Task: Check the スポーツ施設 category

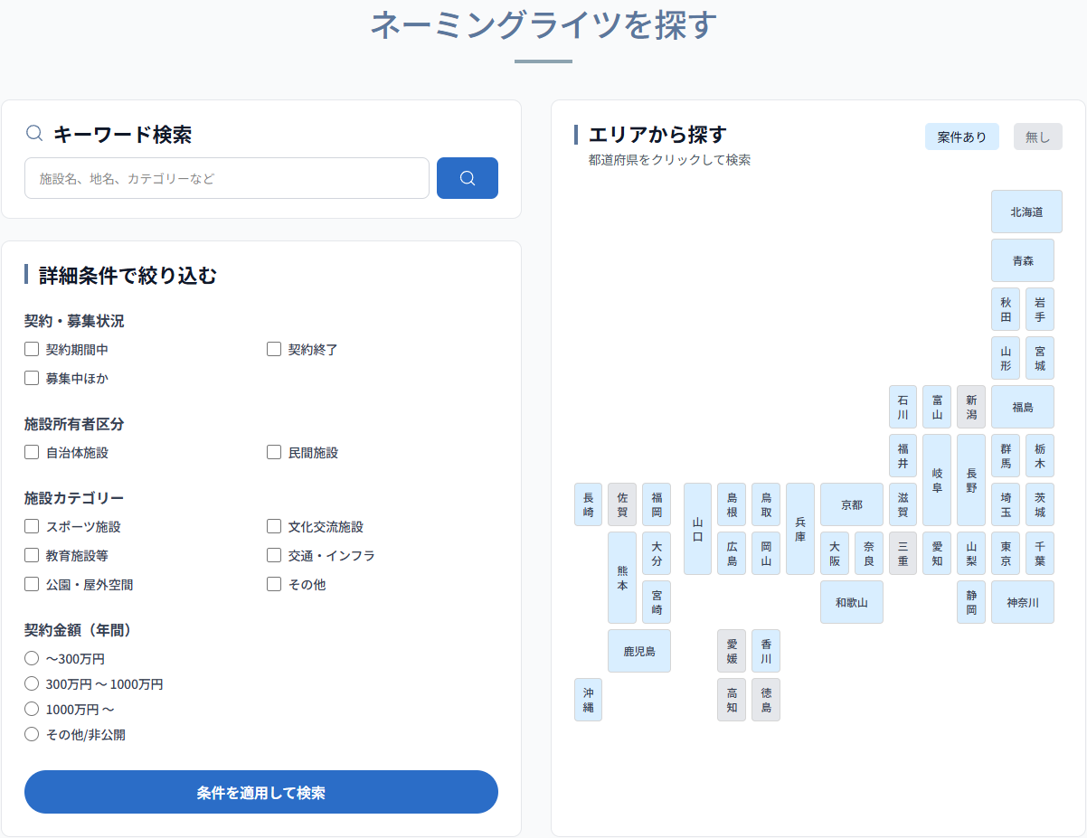Action: [32, 526]
